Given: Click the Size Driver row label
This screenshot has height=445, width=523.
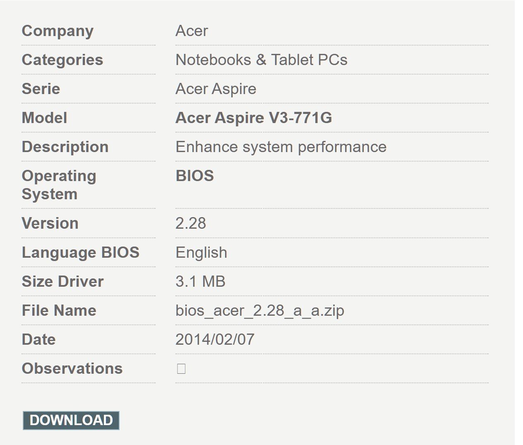Looking at the screenshot, I should (62, 282).
